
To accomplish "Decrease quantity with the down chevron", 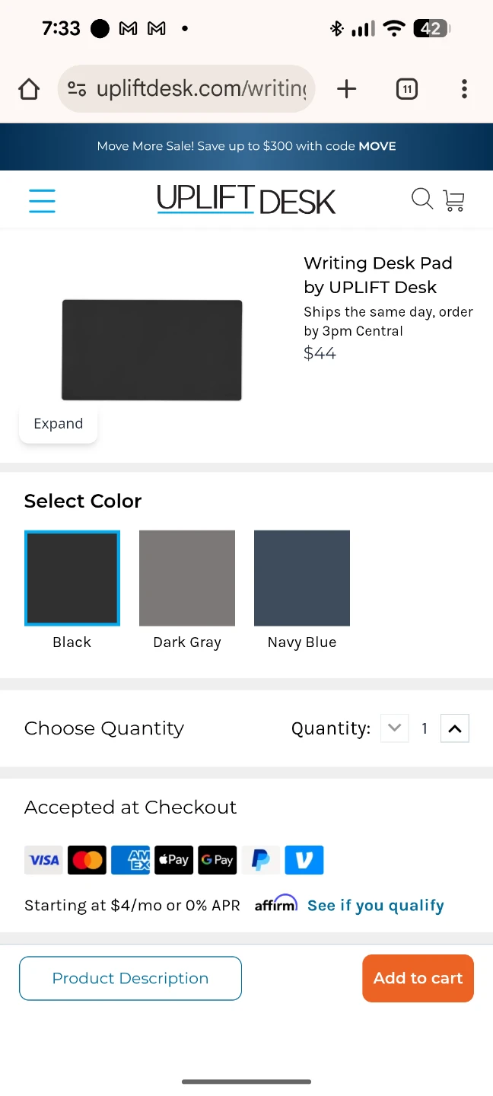I will click(x=394, y=728).
